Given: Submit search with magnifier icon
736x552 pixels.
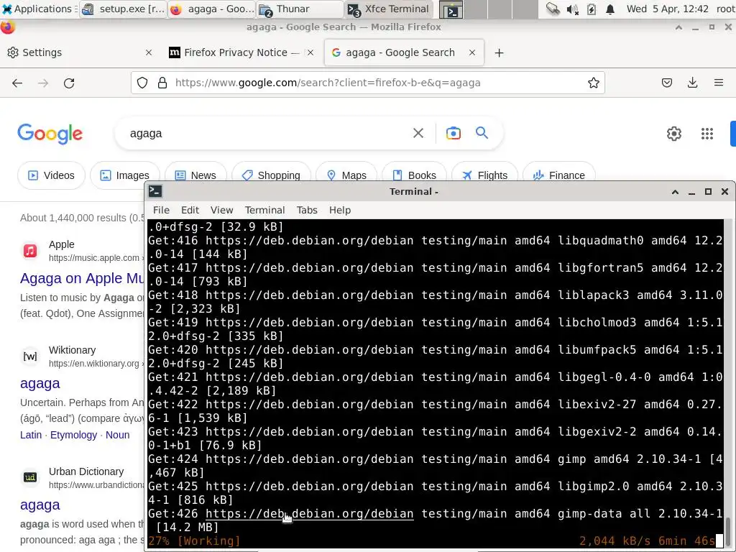Looking at the screenshot, I should click(482, 133).
